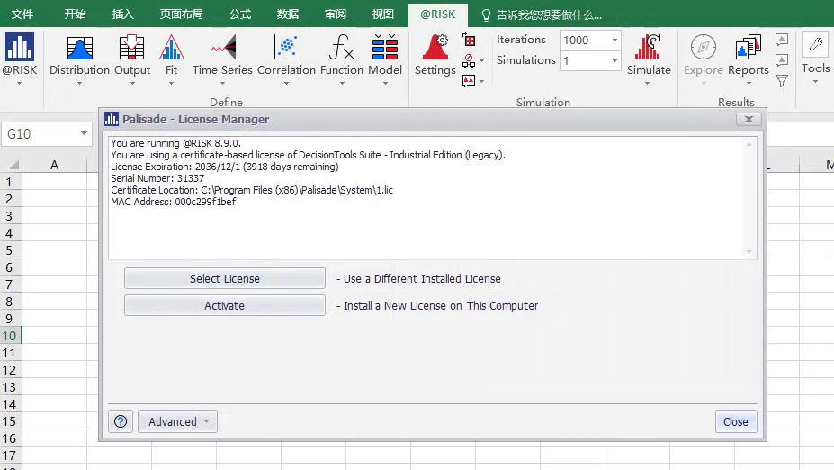Click the Output icon in the ribbon
Image resolution: width=834 pixels, height=470 pixels.
[132, 48]
